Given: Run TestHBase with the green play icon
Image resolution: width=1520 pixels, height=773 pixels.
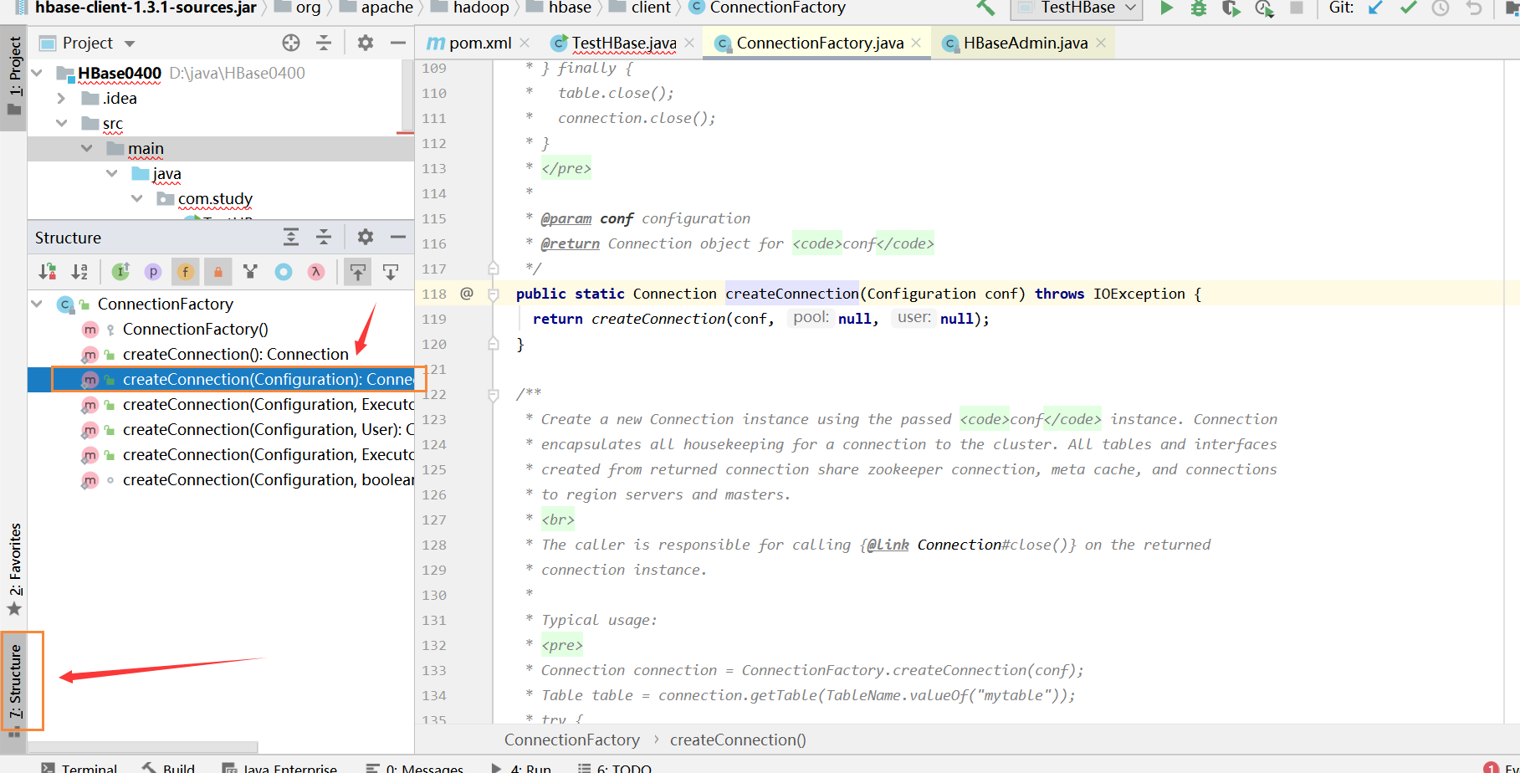Looking at the screenshot, I should 1166,8.
